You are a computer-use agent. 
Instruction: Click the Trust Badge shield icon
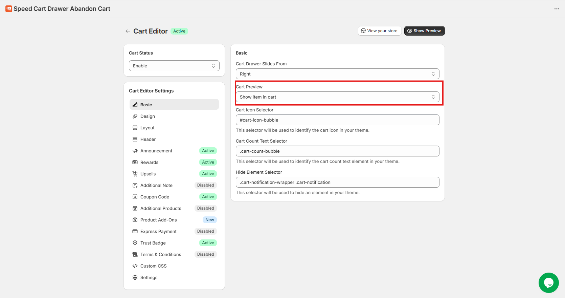click(x=135, y=243)
